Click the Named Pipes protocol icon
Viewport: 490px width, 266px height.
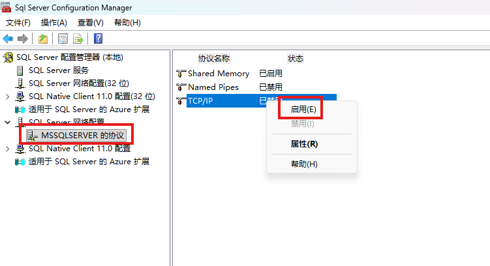(x=181, y=87)
